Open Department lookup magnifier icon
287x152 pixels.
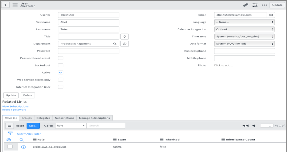click(x=115, y=44)
